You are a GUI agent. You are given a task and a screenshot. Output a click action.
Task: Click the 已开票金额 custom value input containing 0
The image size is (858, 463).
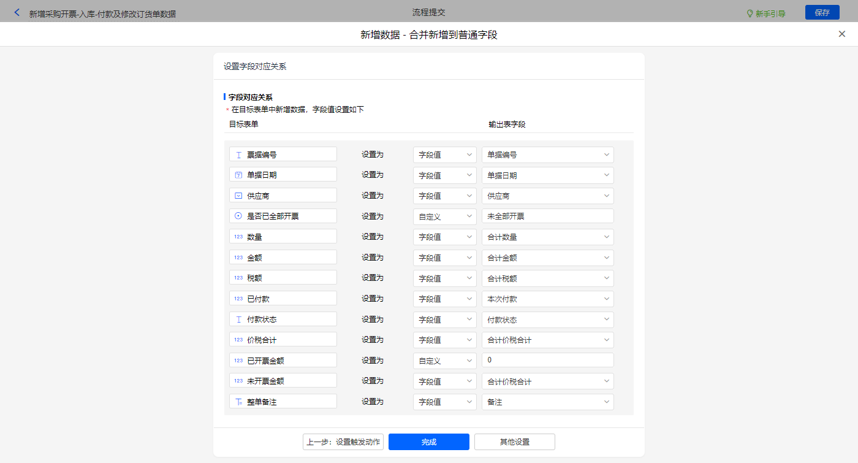point(547,360)
